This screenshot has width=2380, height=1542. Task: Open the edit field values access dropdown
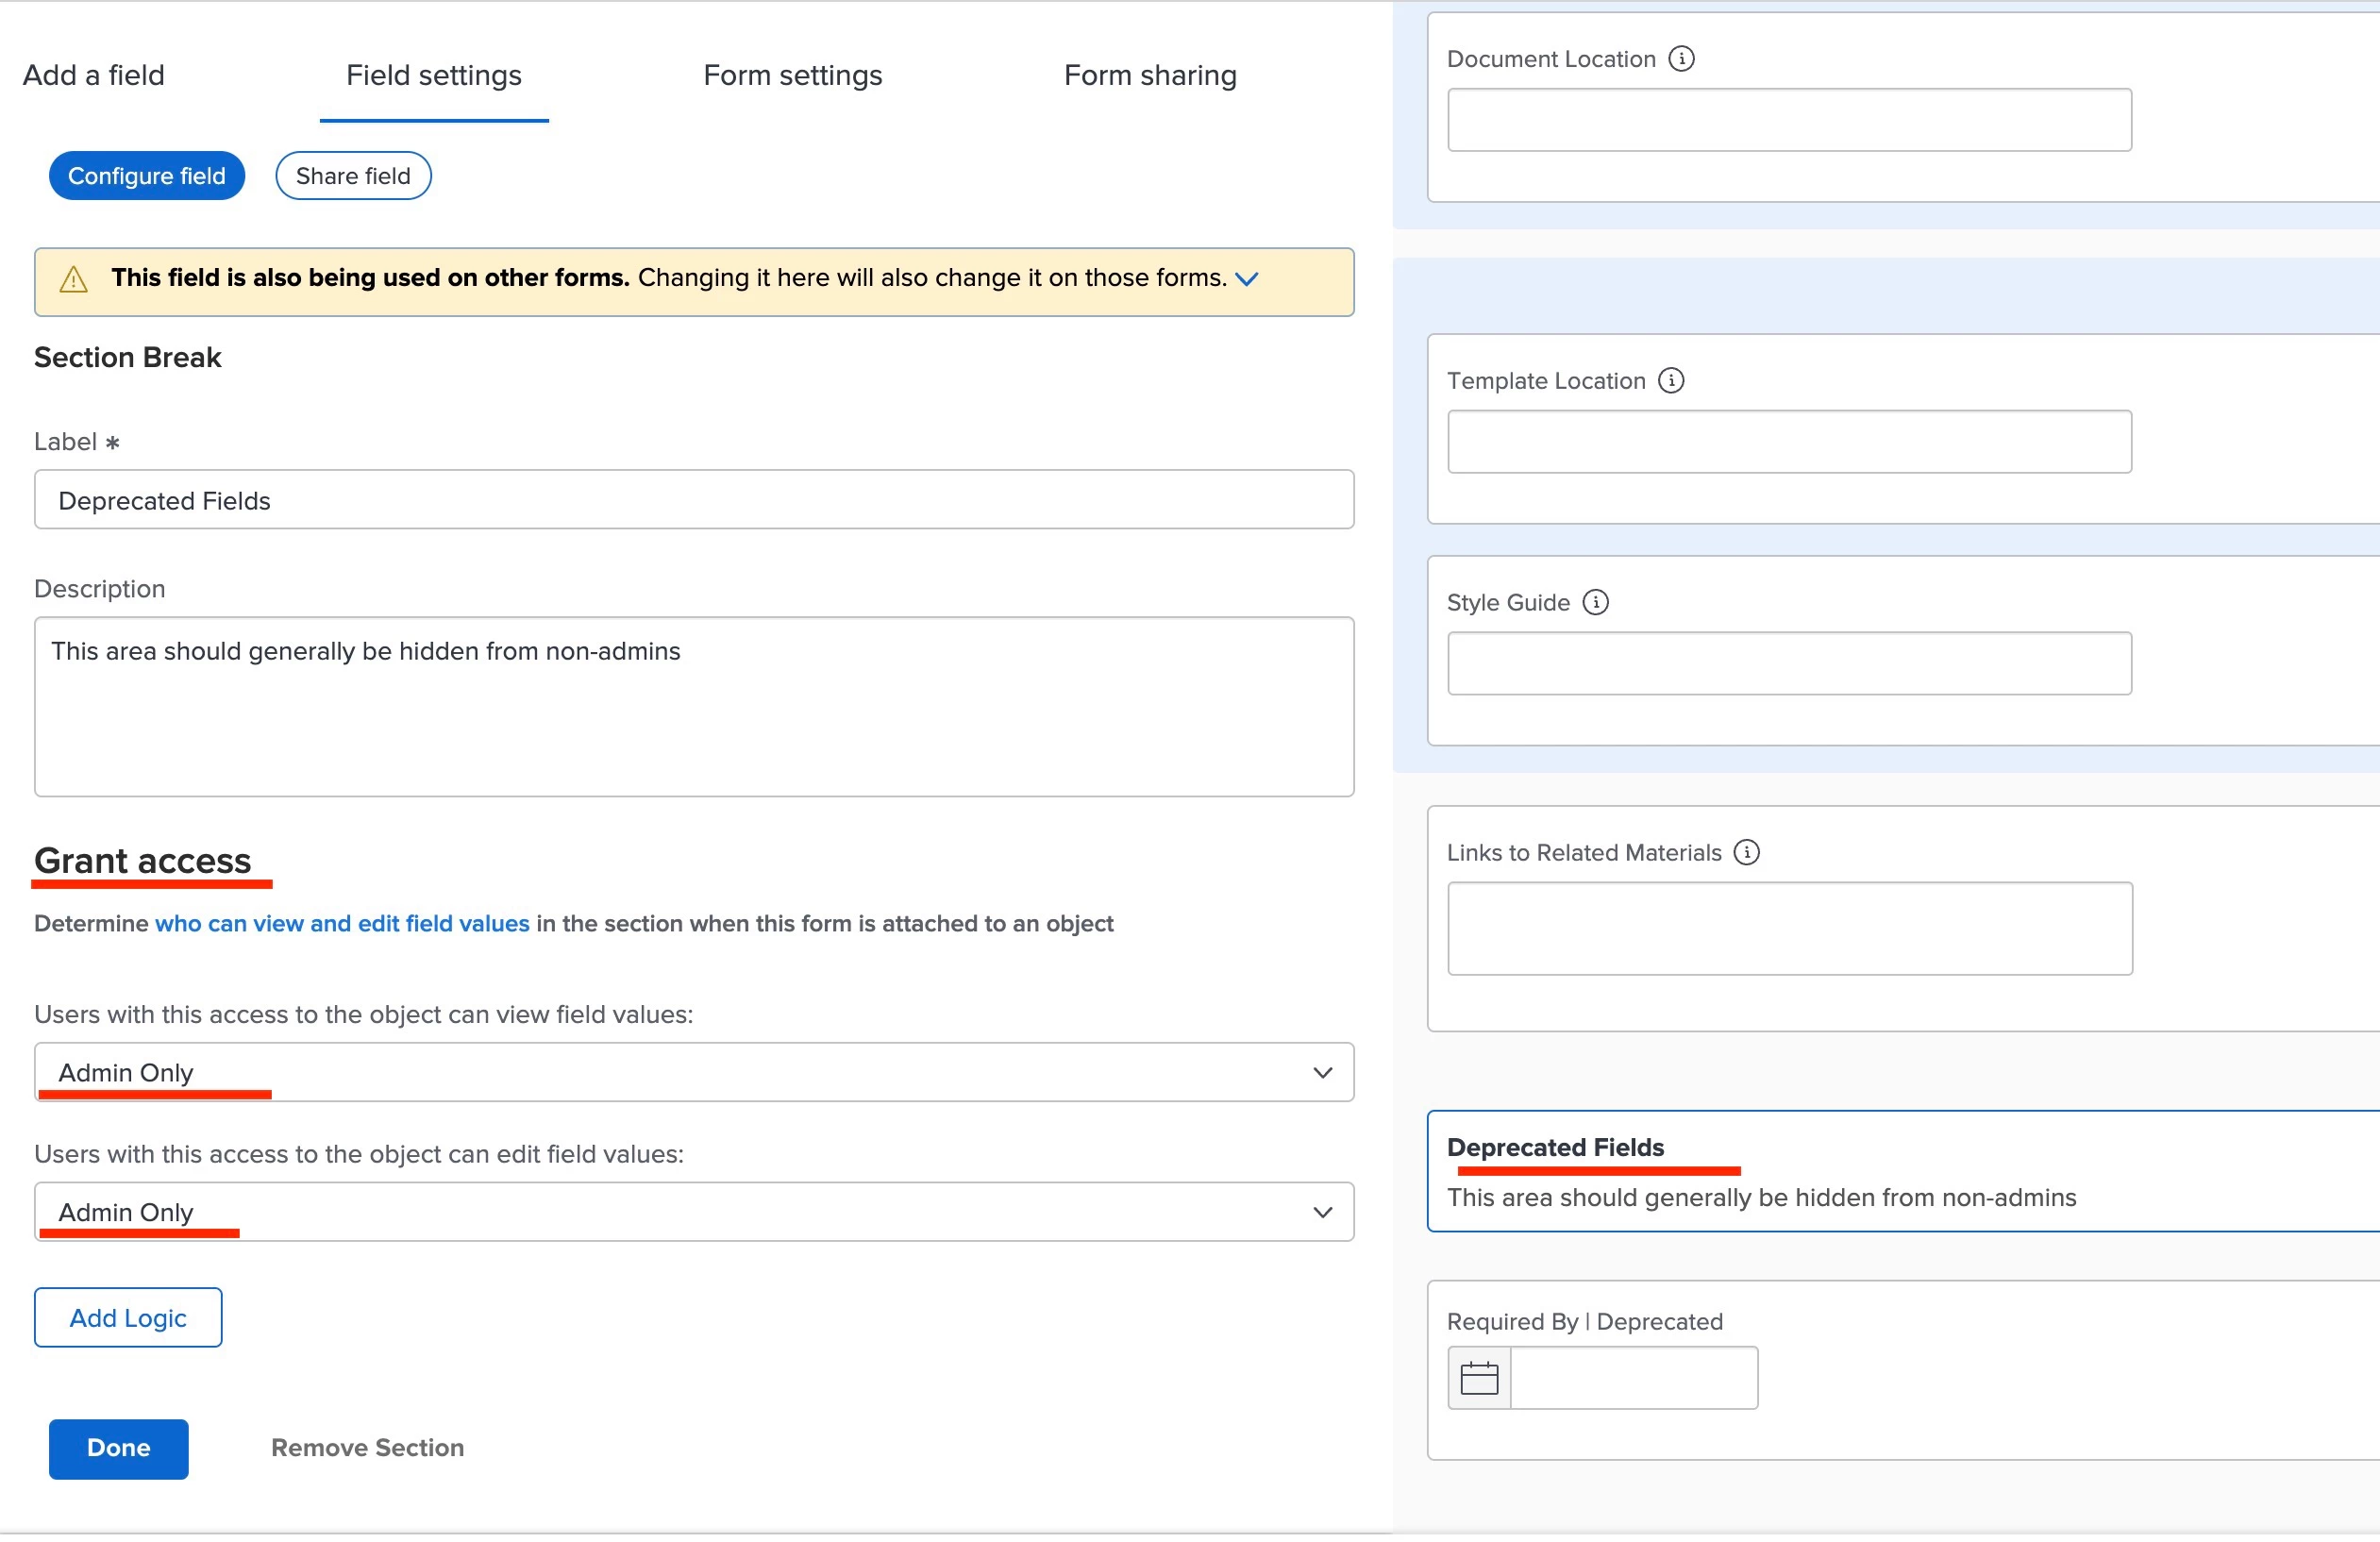click(x=694, y=1212)
